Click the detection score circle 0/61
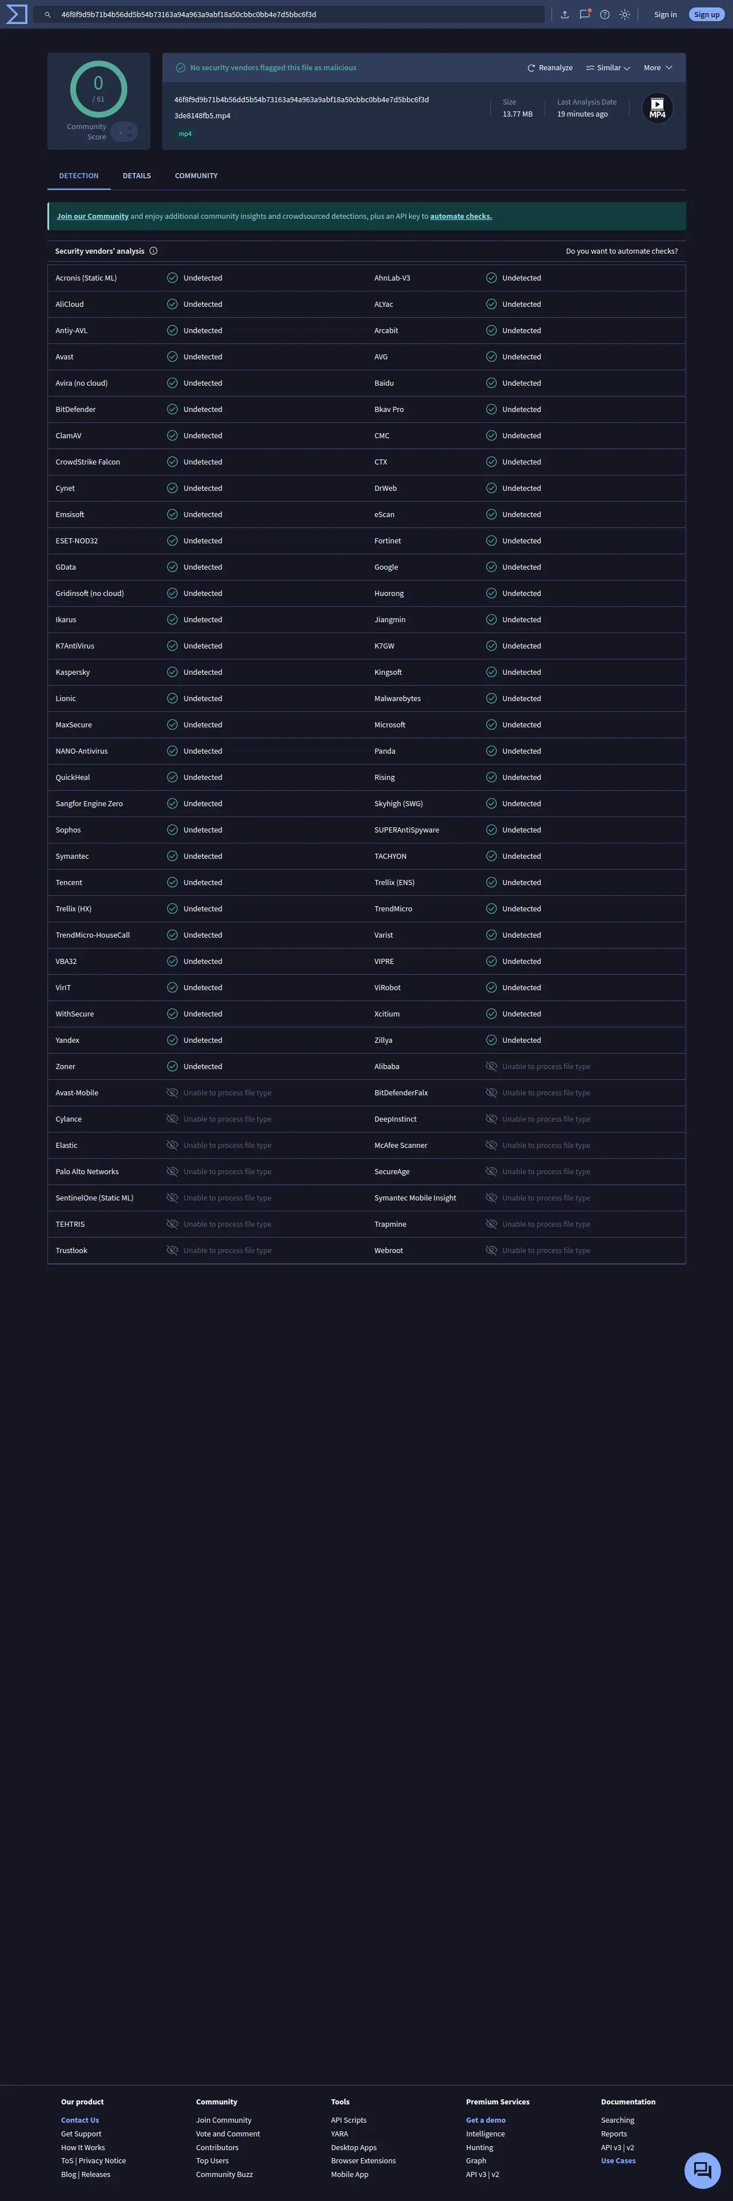This screenshot has height=2201, width=733. coord(98,89)
